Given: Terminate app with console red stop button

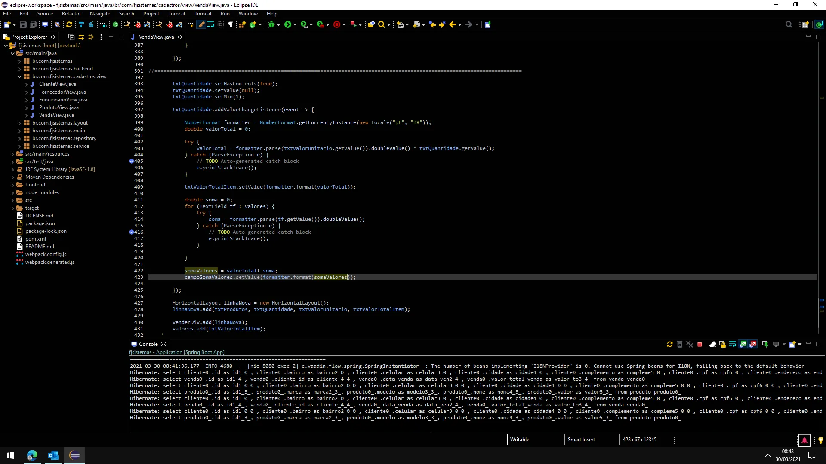Looking at the screenshot, I should coord(700,345).
